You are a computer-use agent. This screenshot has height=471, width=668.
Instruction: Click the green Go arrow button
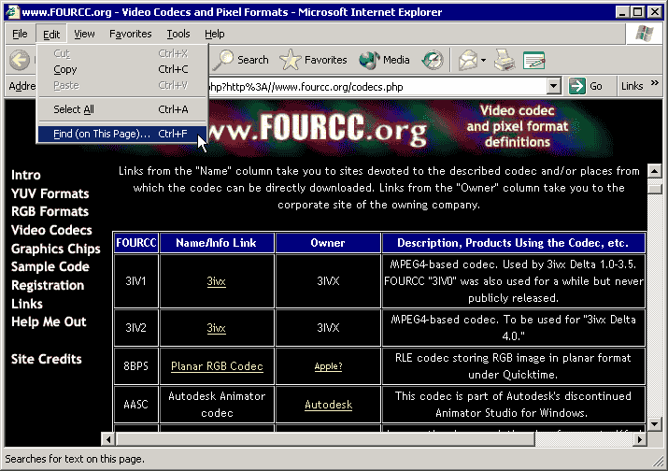pos(576,86)
